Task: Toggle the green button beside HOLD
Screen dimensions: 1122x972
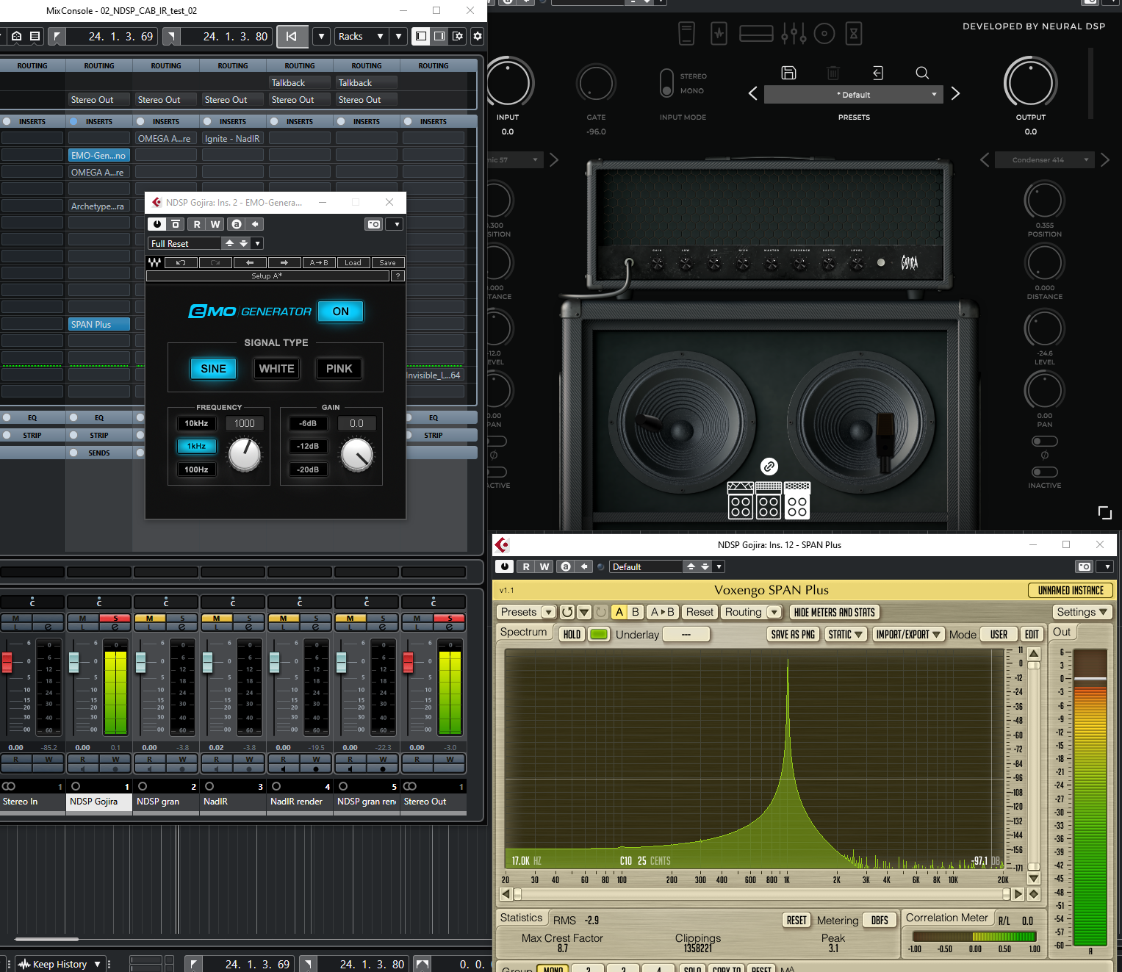Action: point(599,634)
